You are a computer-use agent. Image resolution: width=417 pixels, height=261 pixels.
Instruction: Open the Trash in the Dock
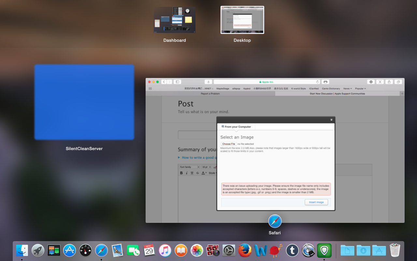pos(395,251)
